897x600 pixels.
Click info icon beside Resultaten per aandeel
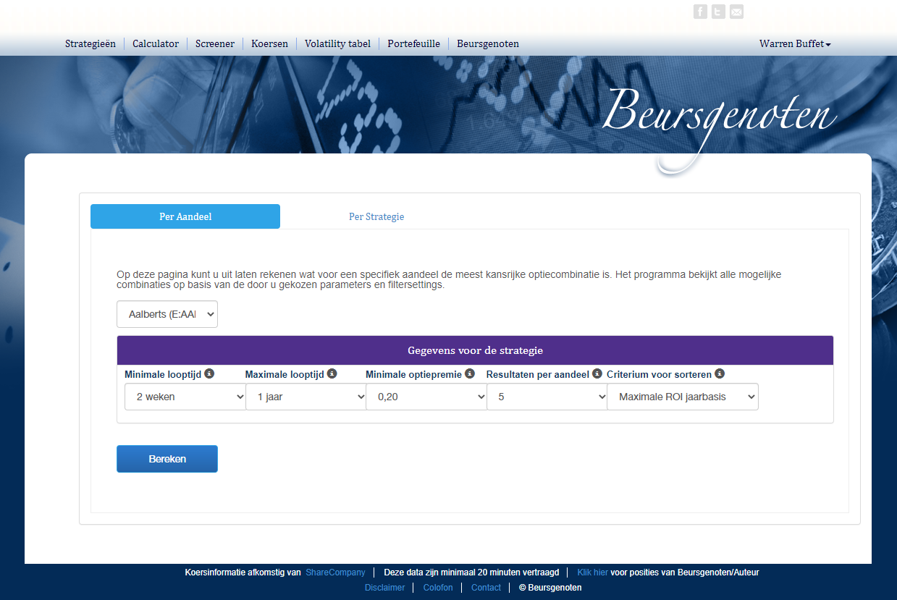click(x=597, y=373)
